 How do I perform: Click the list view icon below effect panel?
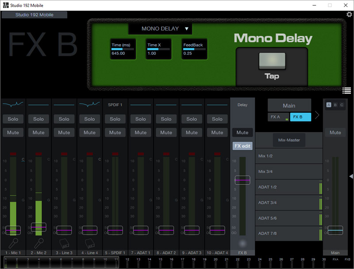tap(346, 91)
